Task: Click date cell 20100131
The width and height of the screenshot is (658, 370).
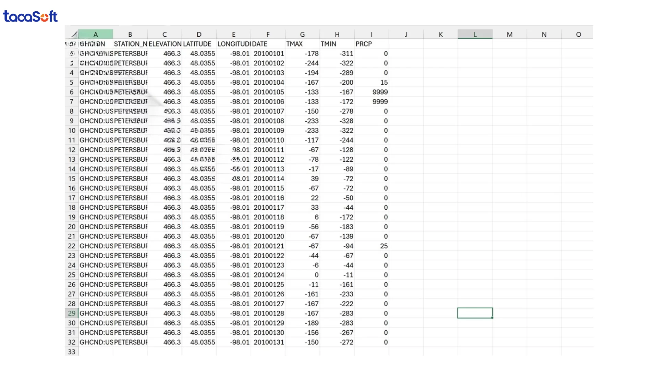Action: point(268,342)
